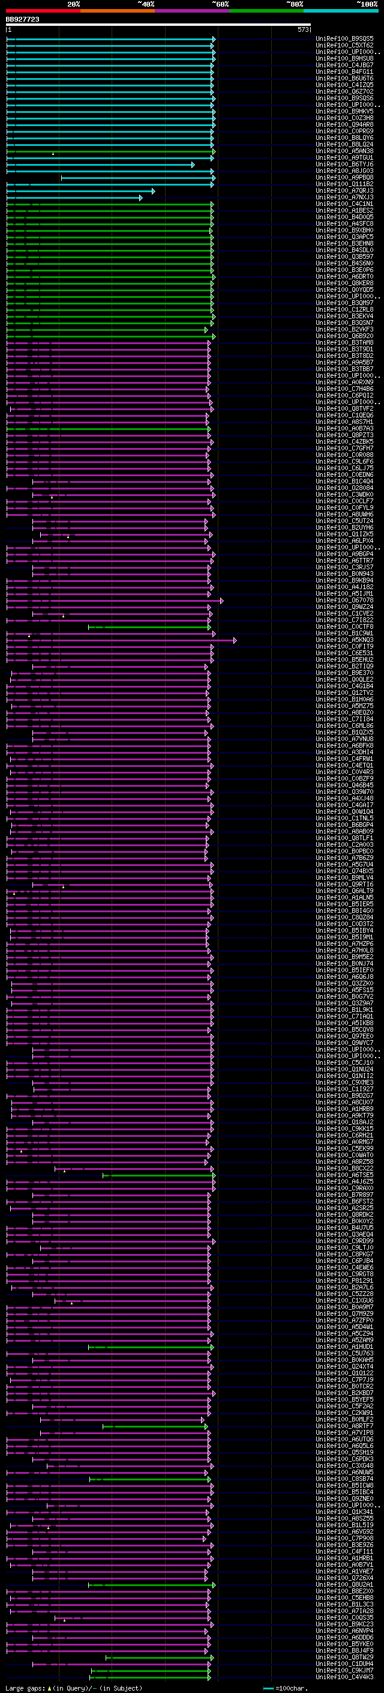Select the UniRef100_Q3B597 row label
This screenshot has width=384, height=1693.
pos(344,256)
